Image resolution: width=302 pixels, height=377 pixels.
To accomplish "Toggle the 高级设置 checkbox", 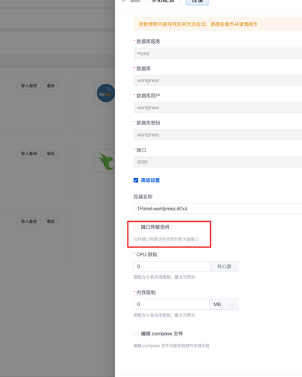I will (136, 180).
